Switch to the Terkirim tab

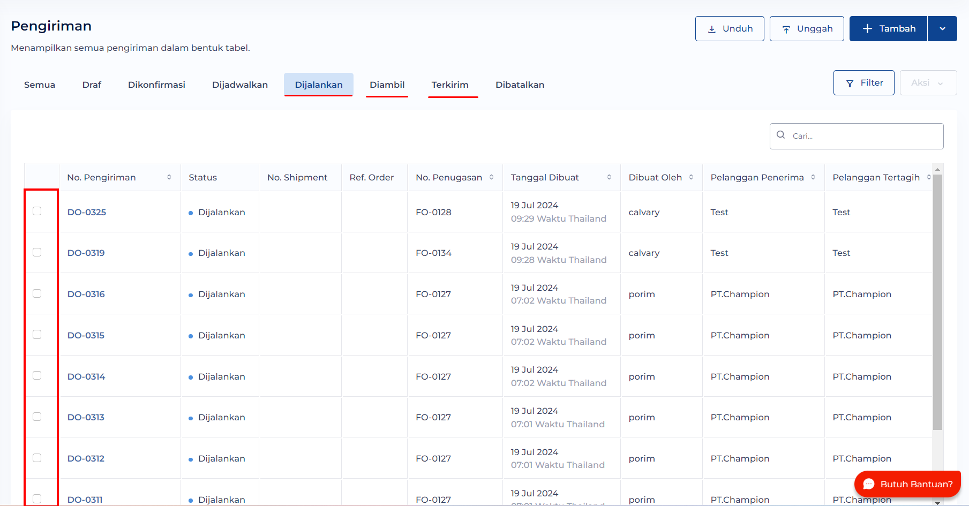point(450,85)
